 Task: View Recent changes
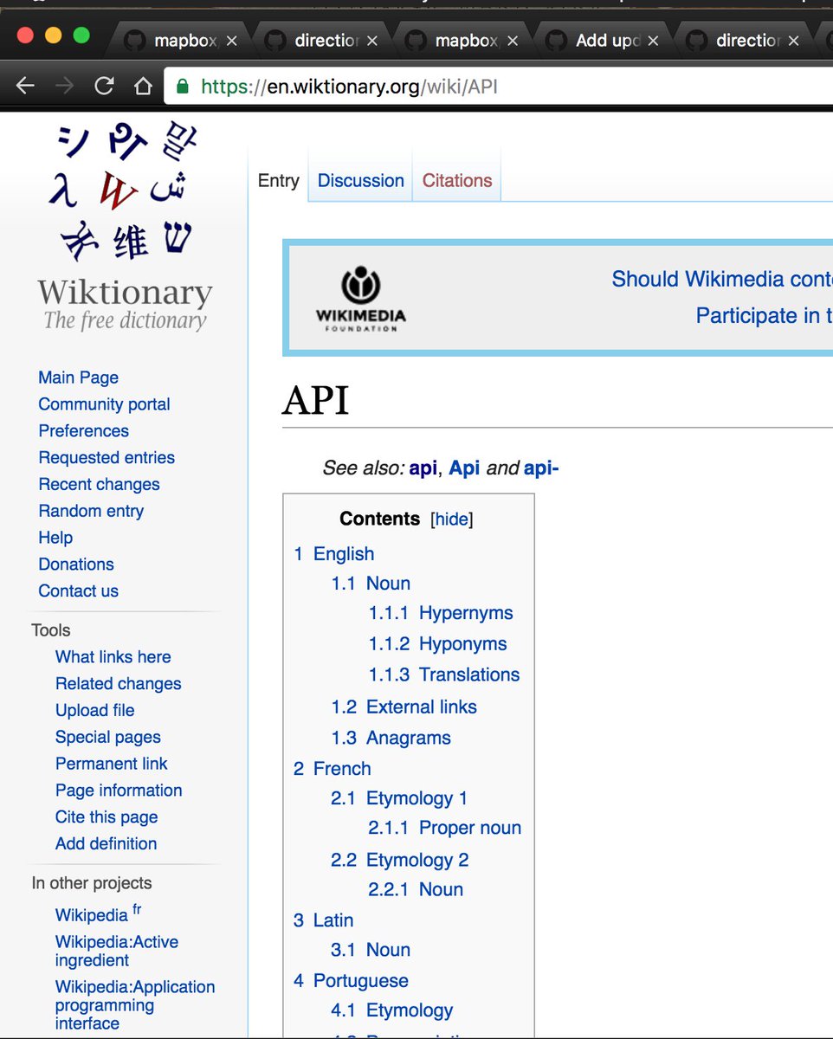(99, 485)
